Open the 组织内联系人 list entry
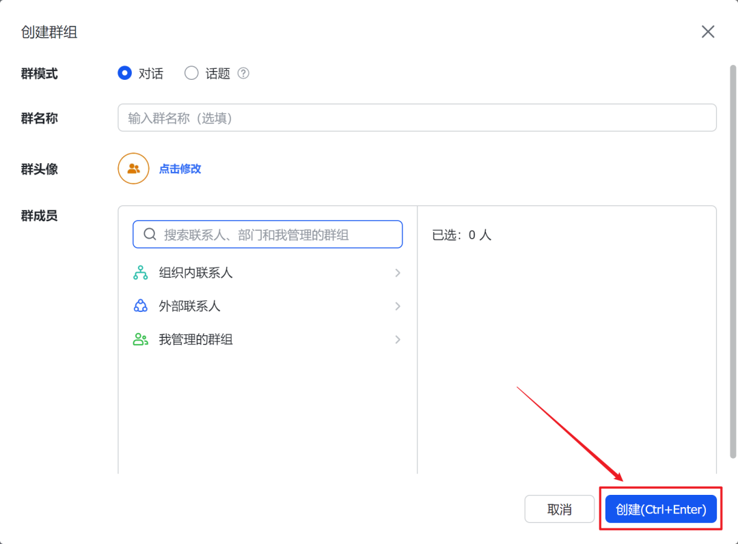Image resolution: width=738 pixels, height=544 pixels. tap(196, 273)
